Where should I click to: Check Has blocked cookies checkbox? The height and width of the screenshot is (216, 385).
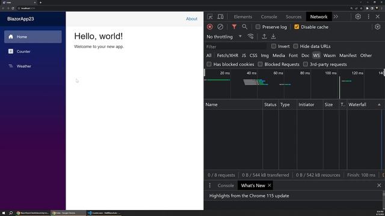click(x=209, y=64)
